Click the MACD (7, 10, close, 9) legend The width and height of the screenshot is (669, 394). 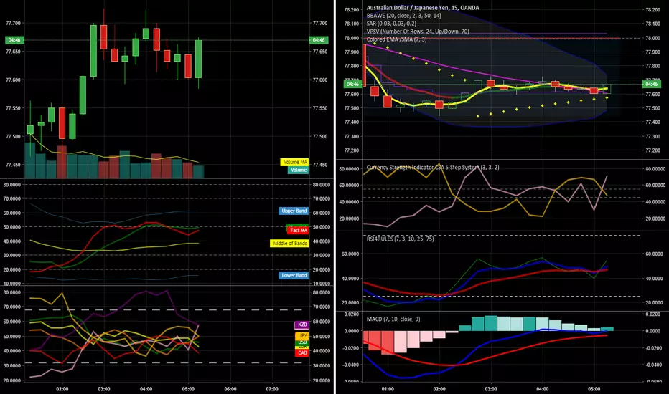point(393,319)
